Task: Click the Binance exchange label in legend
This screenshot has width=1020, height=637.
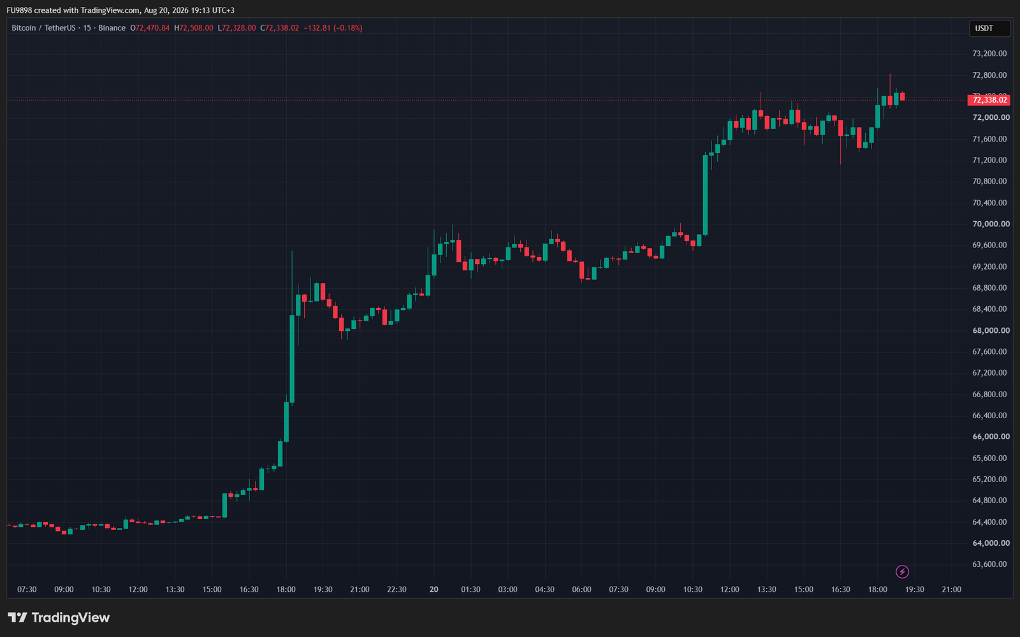Action: [112, 28]
